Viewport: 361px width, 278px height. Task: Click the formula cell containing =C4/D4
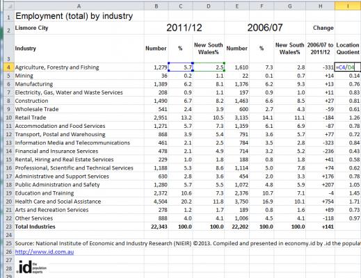click(348, 67)
